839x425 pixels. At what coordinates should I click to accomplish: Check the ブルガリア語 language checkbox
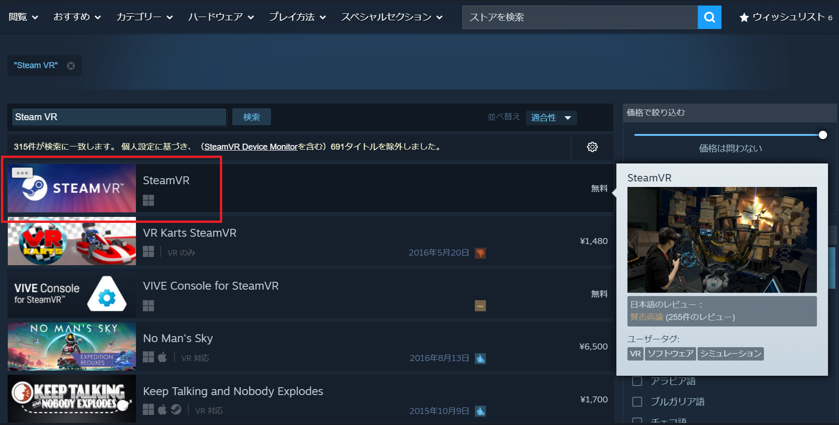click(x=637, y=402)
